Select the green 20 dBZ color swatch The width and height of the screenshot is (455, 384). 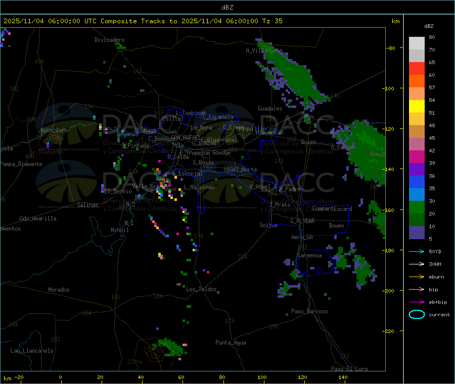click(417, 207)
